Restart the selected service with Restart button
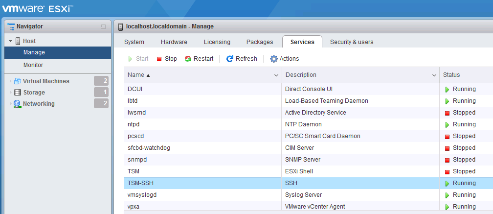Screen dimensions: 493x214 point(199,59)
